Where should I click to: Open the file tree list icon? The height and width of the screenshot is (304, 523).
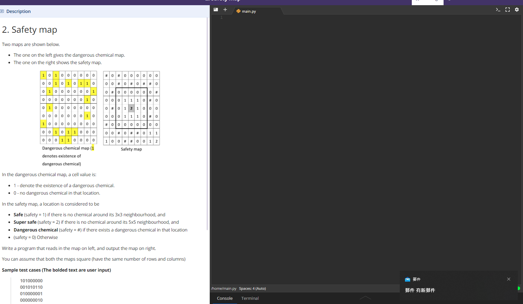click(216, 9)
